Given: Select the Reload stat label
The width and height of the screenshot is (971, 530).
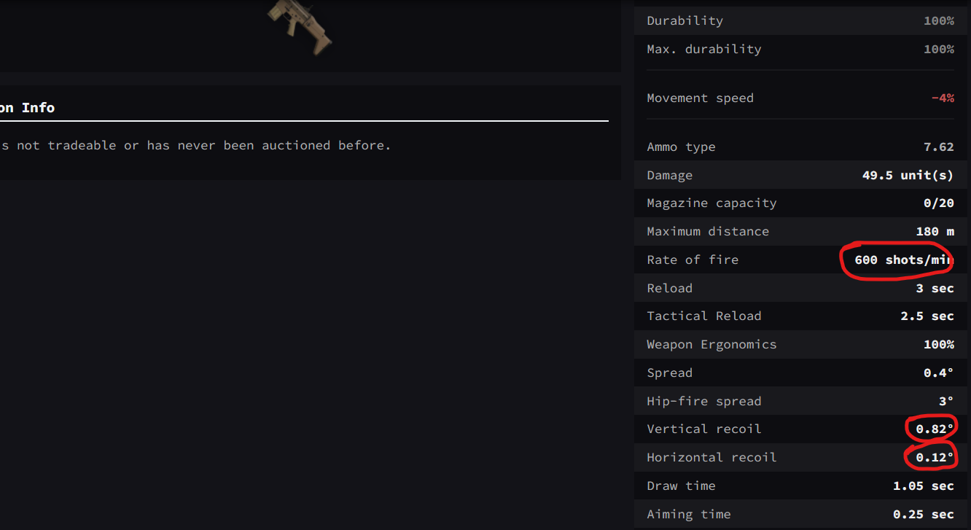Looking at the screenshot, I should 669,289.
